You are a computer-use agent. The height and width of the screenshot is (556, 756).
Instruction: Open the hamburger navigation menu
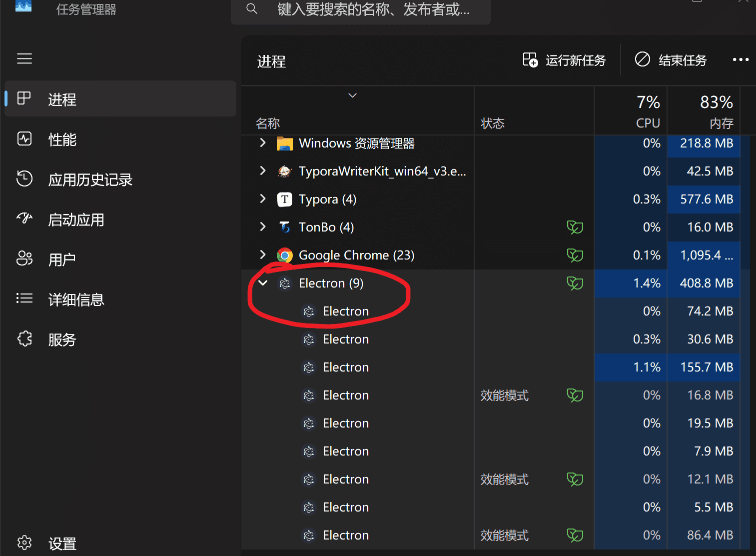(x=24, y=58)
